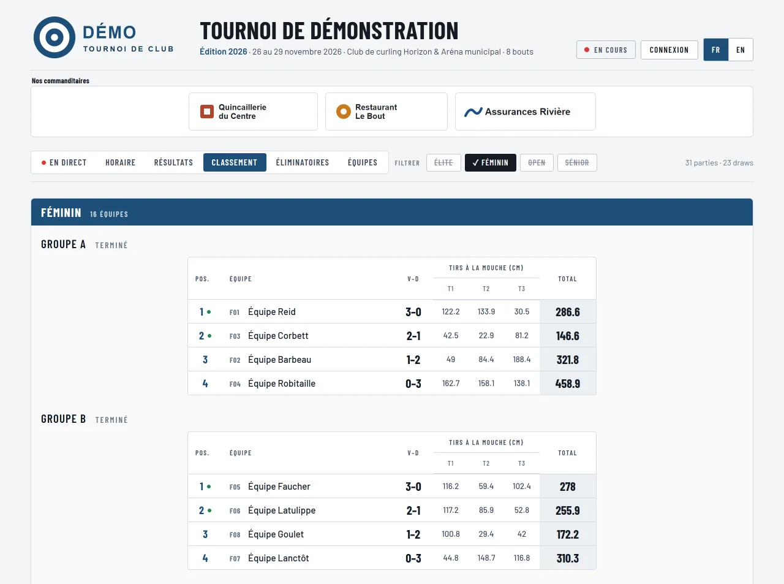Click the total 458.9 for Équipe Robitaille
784x584 pixels.
click(568, 384)
